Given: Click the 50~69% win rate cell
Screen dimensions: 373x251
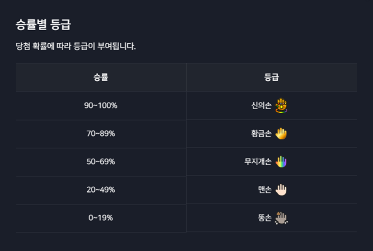Looking at the screenshot, I should pyautogui.click(x=101, y=162).
